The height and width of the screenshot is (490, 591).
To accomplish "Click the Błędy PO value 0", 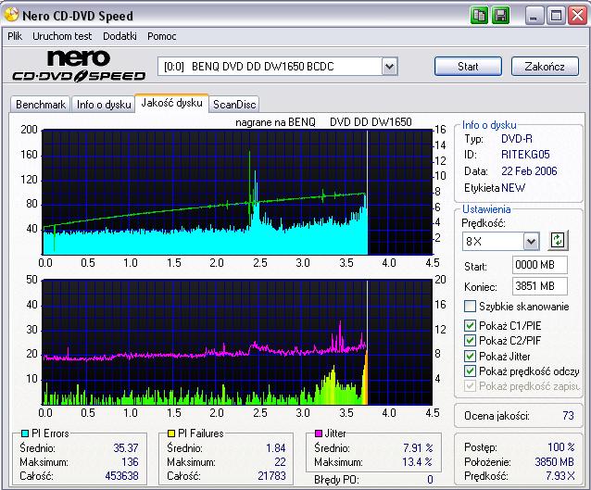I will tap(430, 480).
